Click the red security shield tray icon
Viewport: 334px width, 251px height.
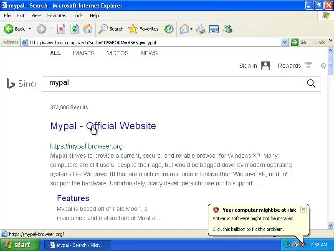click(303, 245)
